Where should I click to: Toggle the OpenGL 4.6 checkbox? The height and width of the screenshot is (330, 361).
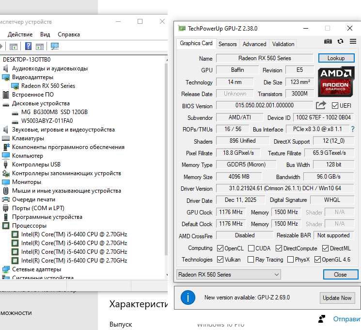pos(317,260)
